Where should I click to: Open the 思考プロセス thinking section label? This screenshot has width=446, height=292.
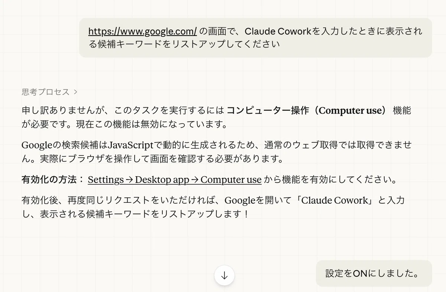[x=45, y=92]
